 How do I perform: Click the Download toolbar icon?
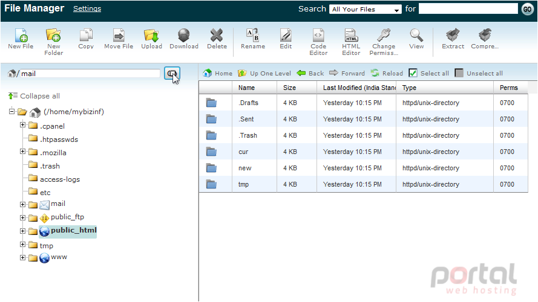click(x=184, y=35)
